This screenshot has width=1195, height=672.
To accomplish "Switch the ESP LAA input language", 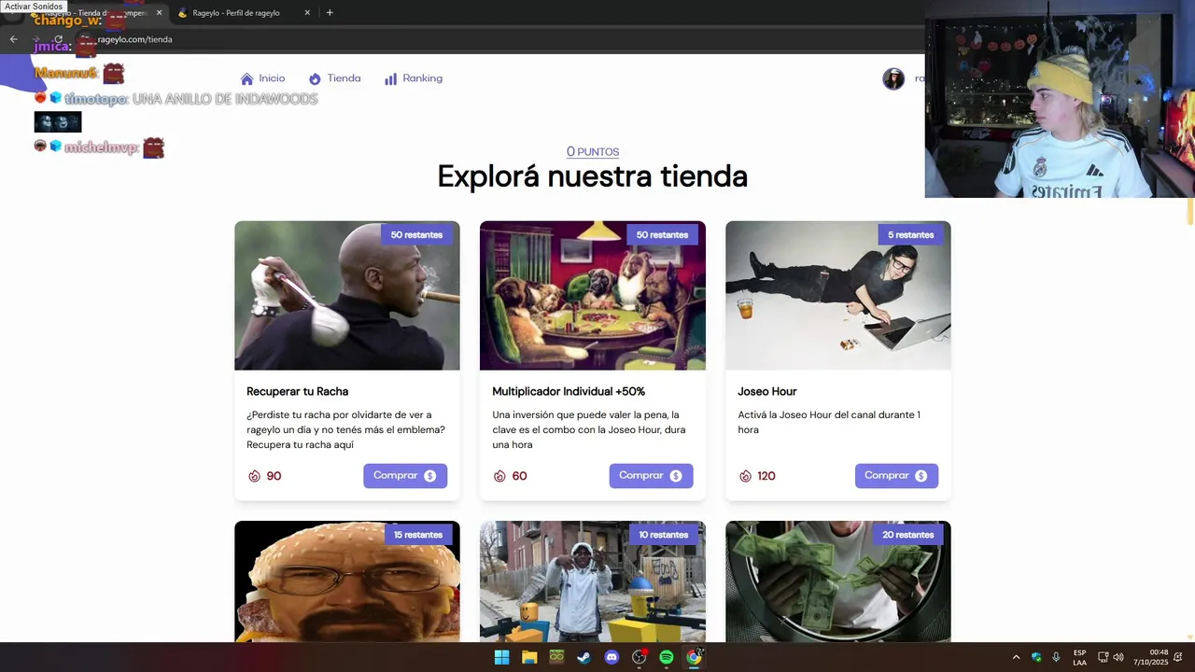I will tap(1079, 657).
